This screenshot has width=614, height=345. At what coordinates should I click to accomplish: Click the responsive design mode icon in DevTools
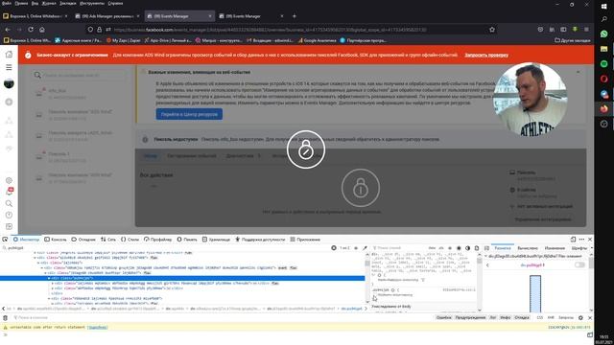(x=573, y=240)
